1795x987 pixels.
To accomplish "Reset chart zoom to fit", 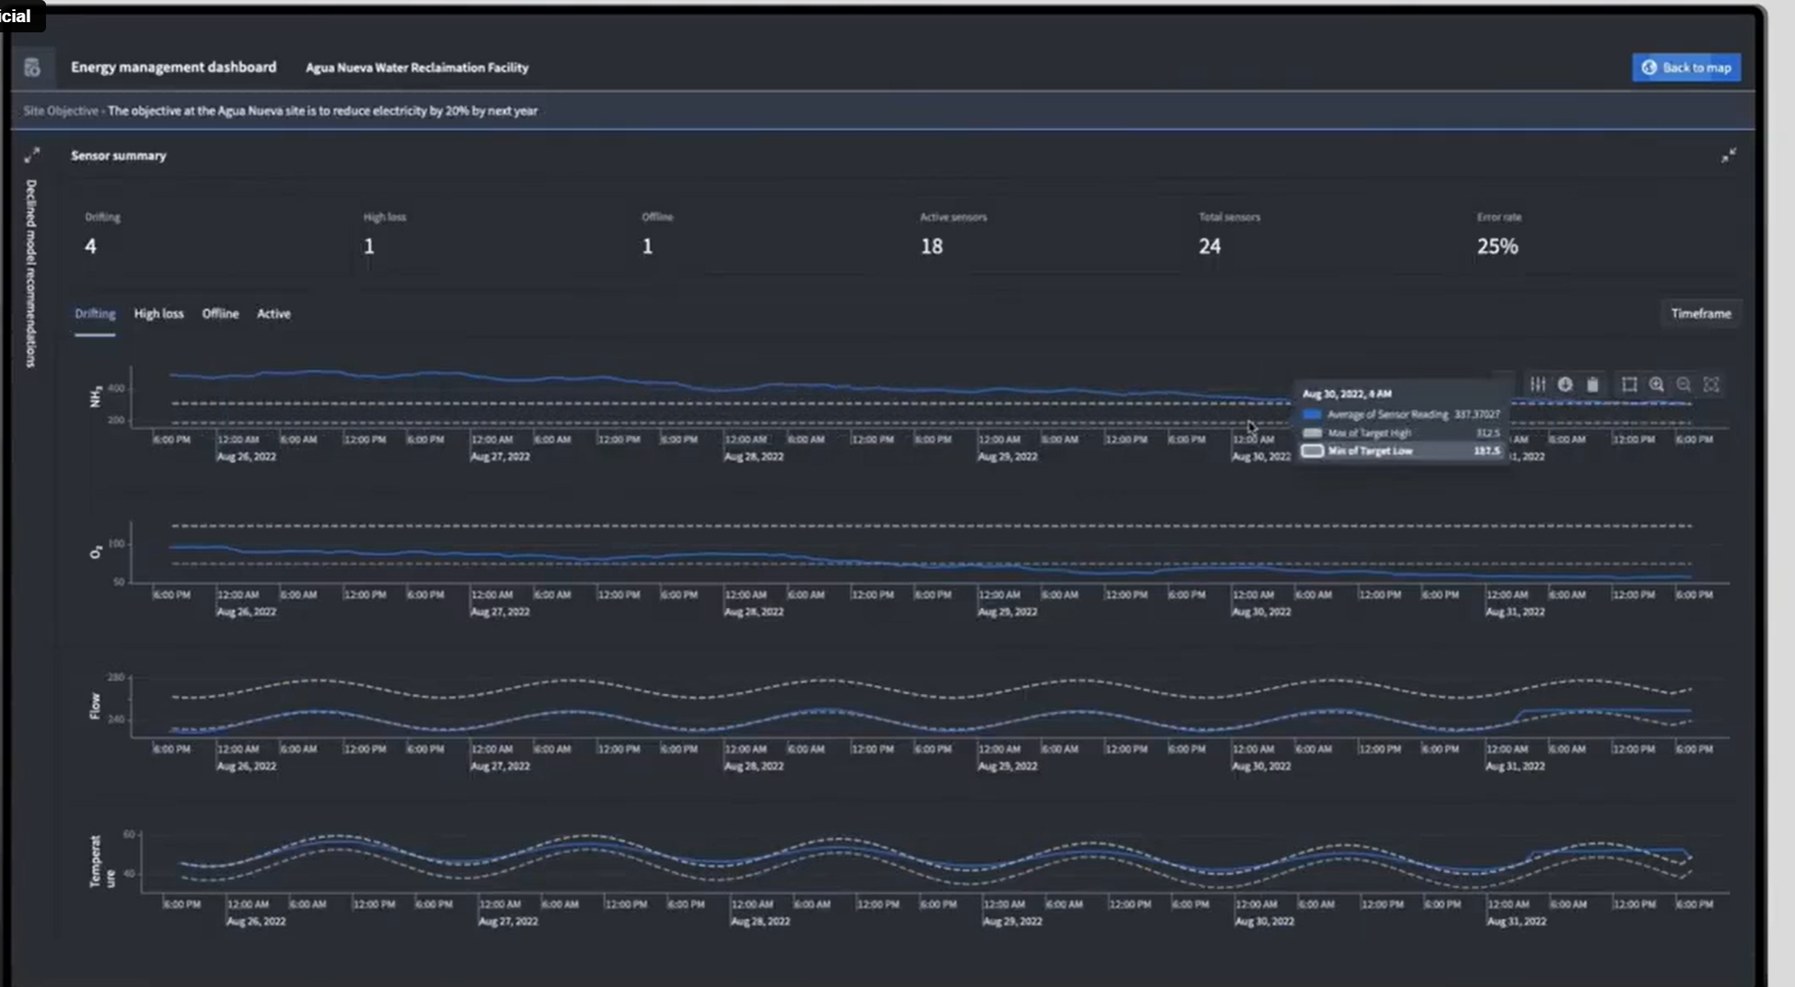I will [x=1711, y=385].
